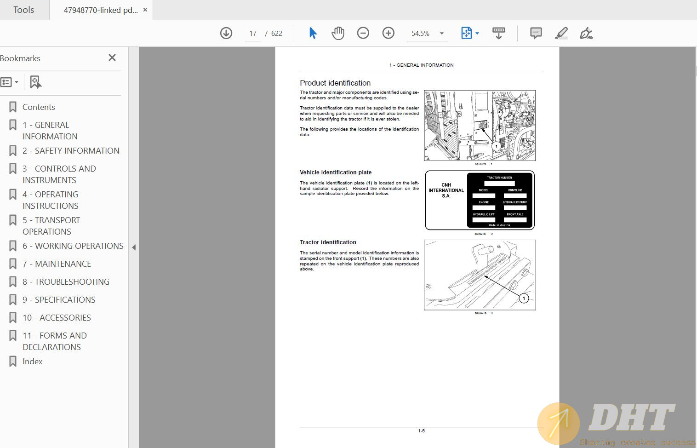The width and height of the screenshot is (697, 448).
Task: Click the find current bookmark icon
Action: pyautogui.click(x=35, y=82)
